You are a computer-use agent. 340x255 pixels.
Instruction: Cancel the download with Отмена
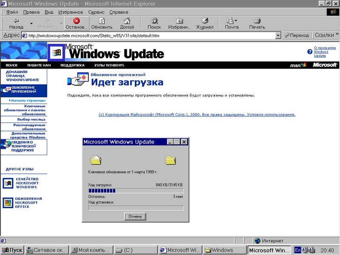click(x=135, y=216)
